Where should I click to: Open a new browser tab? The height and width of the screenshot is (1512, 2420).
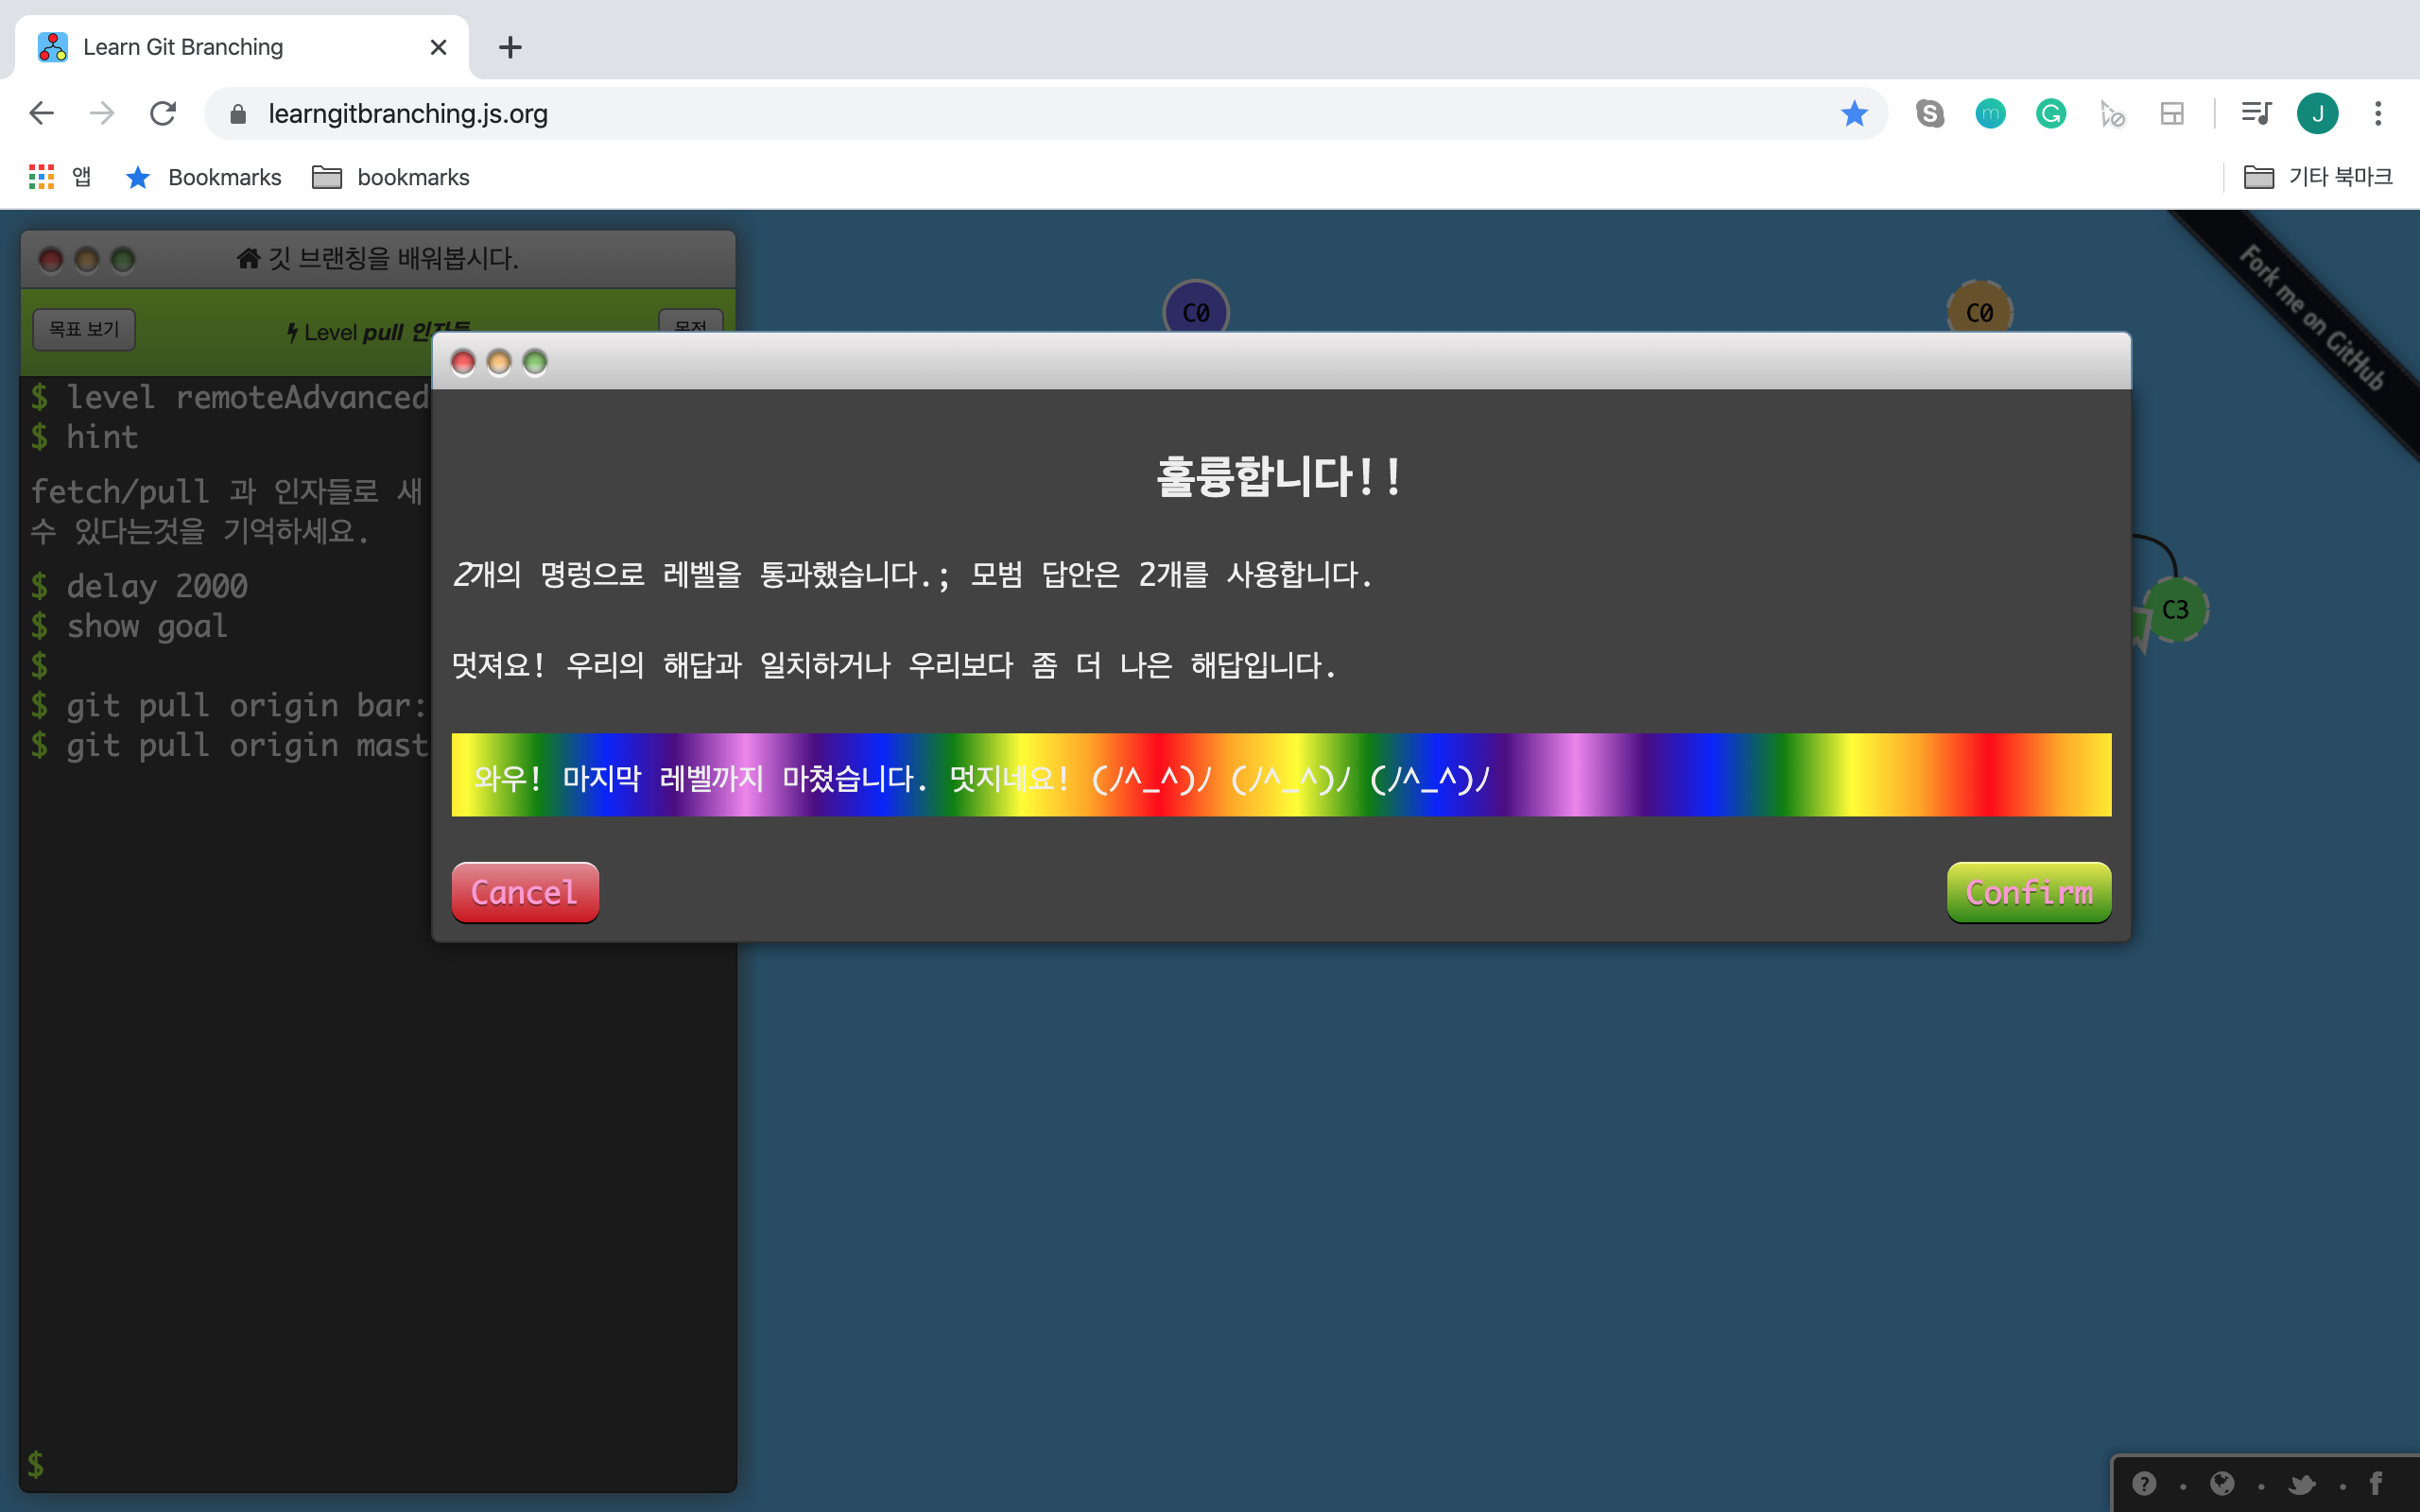click(x=510, y=47)
